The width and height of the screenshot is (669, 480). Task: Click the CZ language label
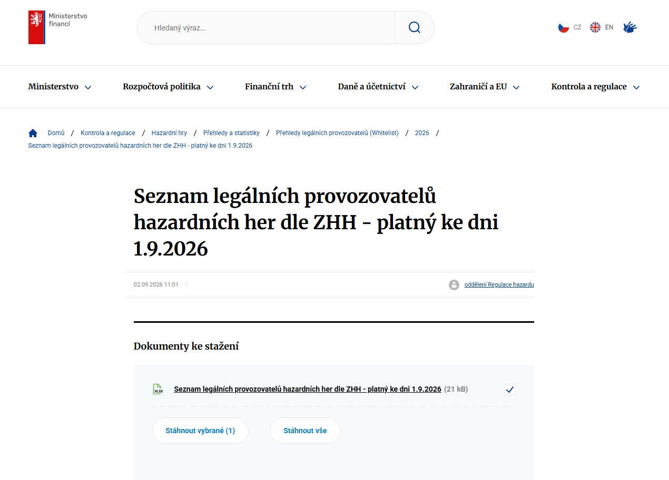577,27
